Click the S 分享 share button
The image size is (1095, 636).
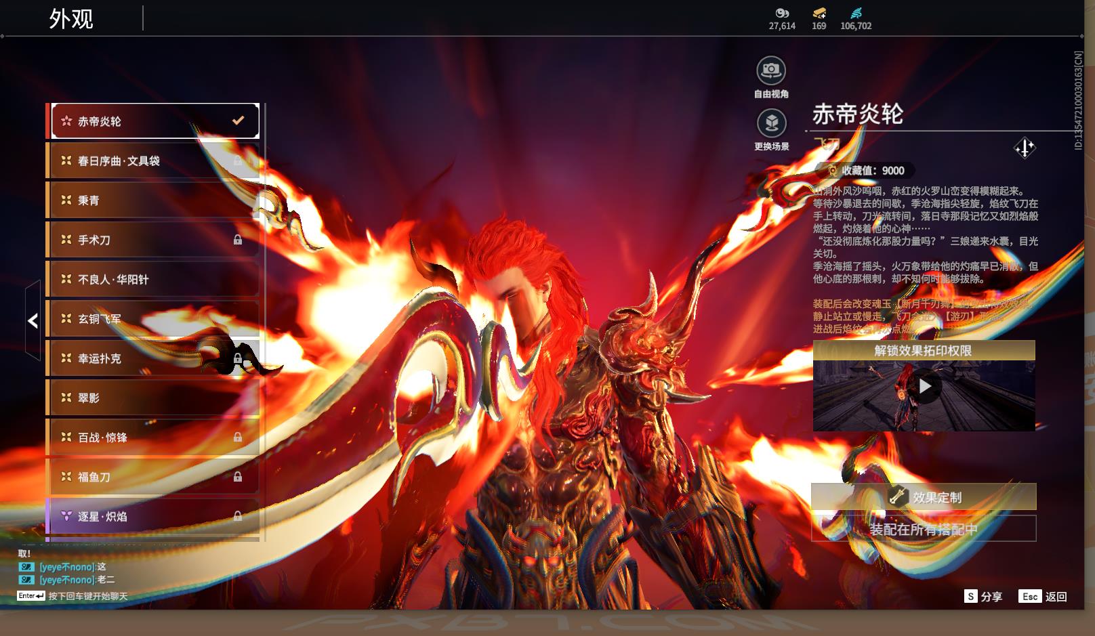coord(983,597)
